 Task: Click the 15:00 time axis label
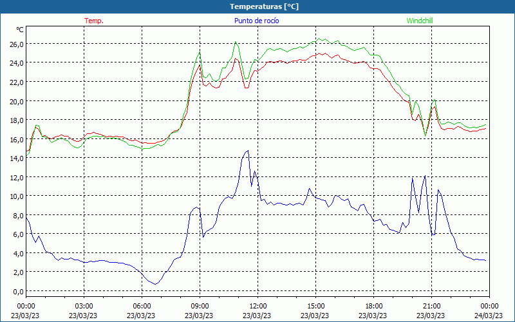pyautogui.click(x=316, y=307)
